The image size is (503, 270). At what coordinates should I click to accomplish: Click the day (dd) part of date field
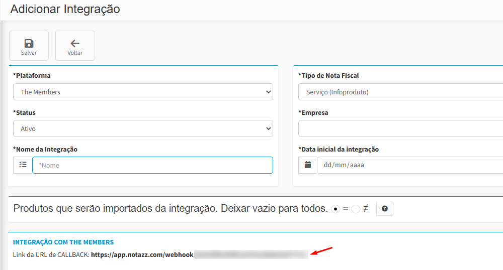tap(328, 165)
